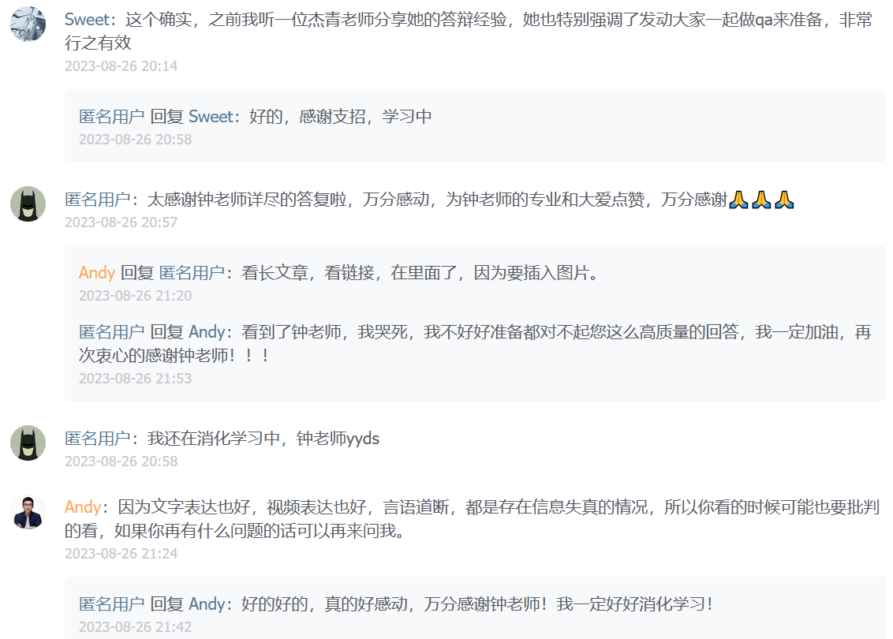Click 匿名用户 name on the 我还在消化学习中 comment
Viewport: 893px width, 639px height.
[97, 439]
